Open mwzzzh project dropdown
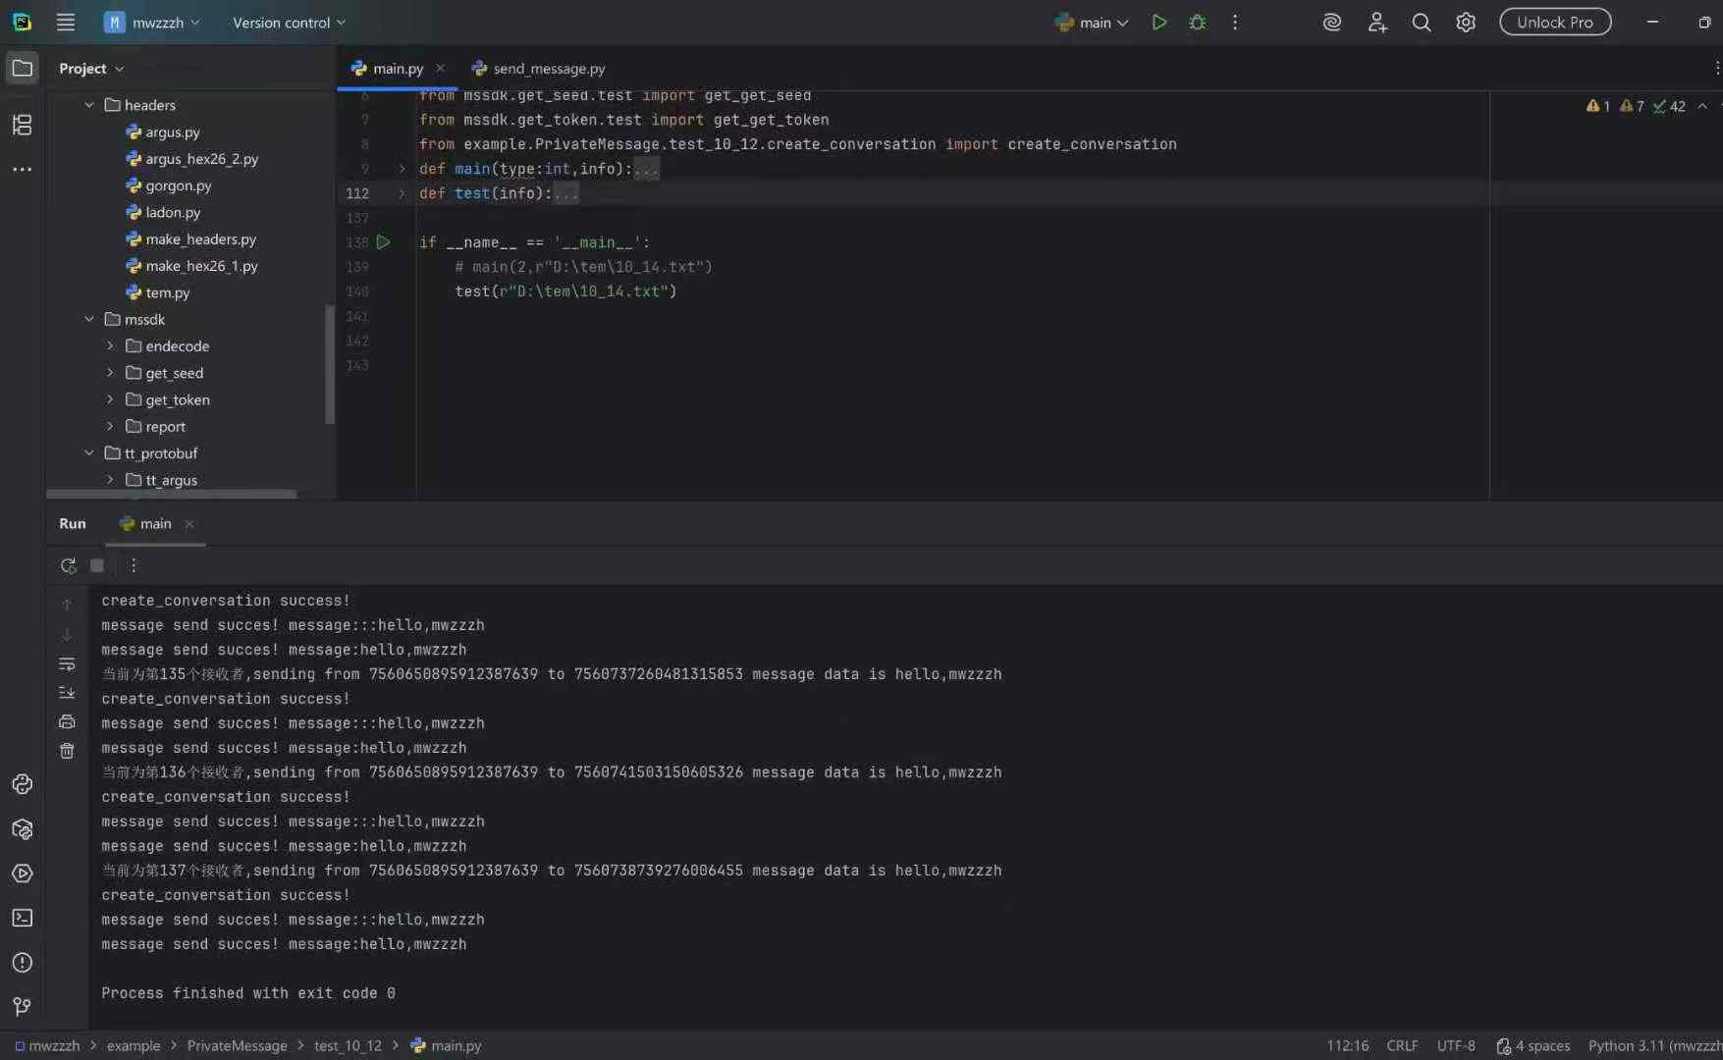The height and width of the screenshot is (1060, 1723). 152,23
